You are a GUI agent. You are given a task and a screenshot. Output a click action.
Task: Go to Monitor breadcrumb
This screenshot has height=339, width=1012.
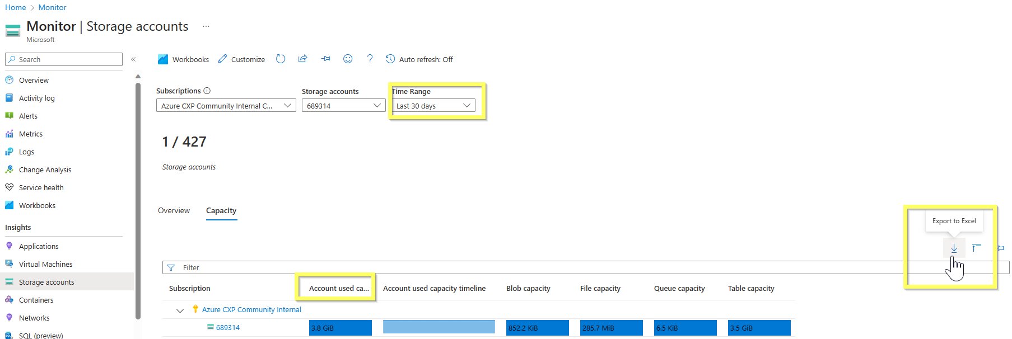pyautogui.click(x=52, y=7)
